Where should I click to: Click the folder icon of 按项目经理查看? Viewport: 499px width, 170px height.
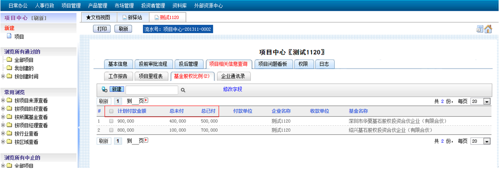tap(9, 125)
